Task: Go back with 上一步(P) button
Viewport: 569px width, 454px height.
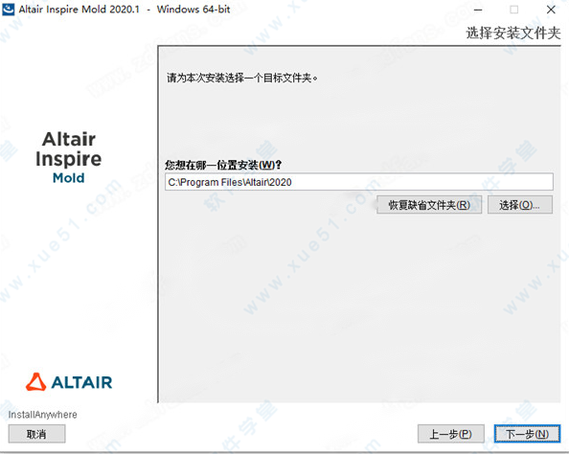Action: pyautogui.click(x=451, y=434)
